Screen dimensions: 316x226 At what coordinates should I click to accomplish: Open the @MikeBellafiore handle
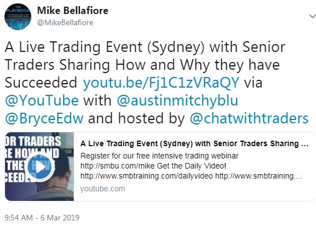coord(65,22)
